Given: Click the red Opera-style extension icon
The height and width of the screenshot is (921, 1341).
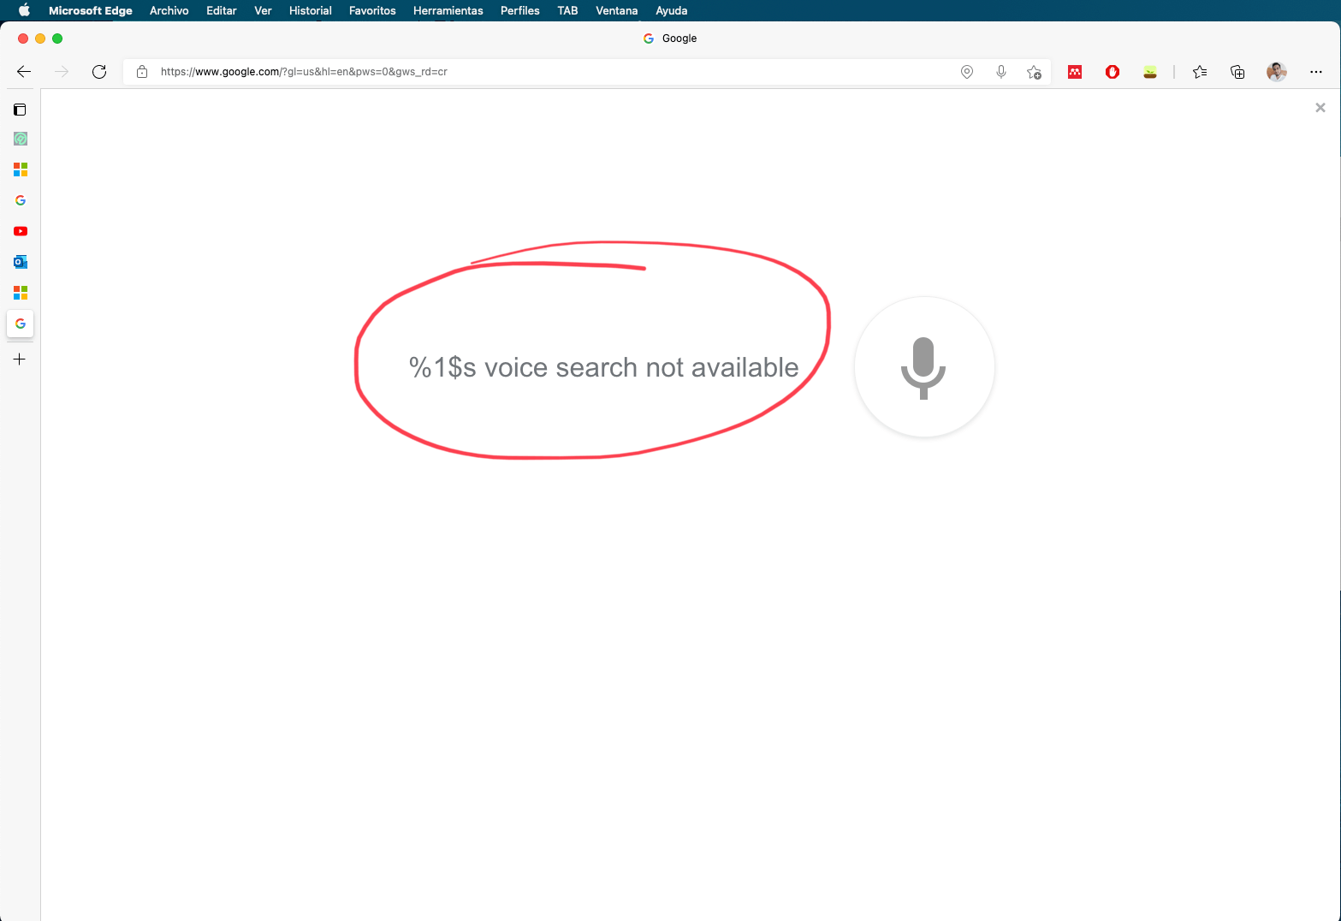Looking at the screenshot, I should [1113, 72].
